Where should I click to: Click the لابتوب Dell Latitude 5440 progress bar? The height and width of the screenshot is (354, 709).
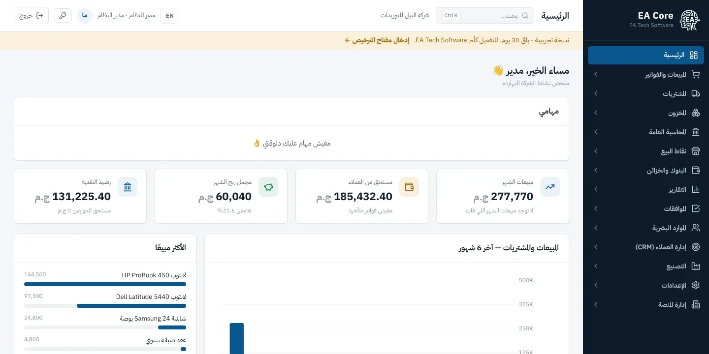[x=105, y=306]
